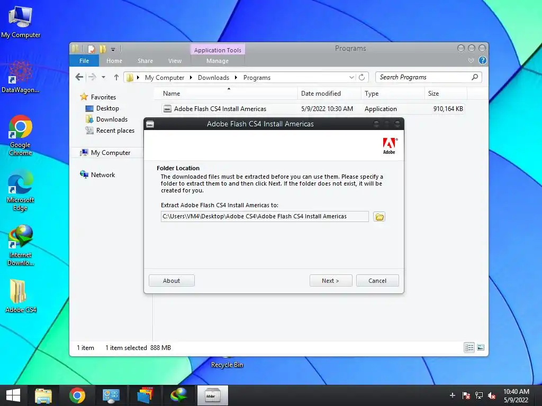This screenshot has width=542, height=406.
Task: Click the Action Center flag icon
Action: [x=466, y=395]
